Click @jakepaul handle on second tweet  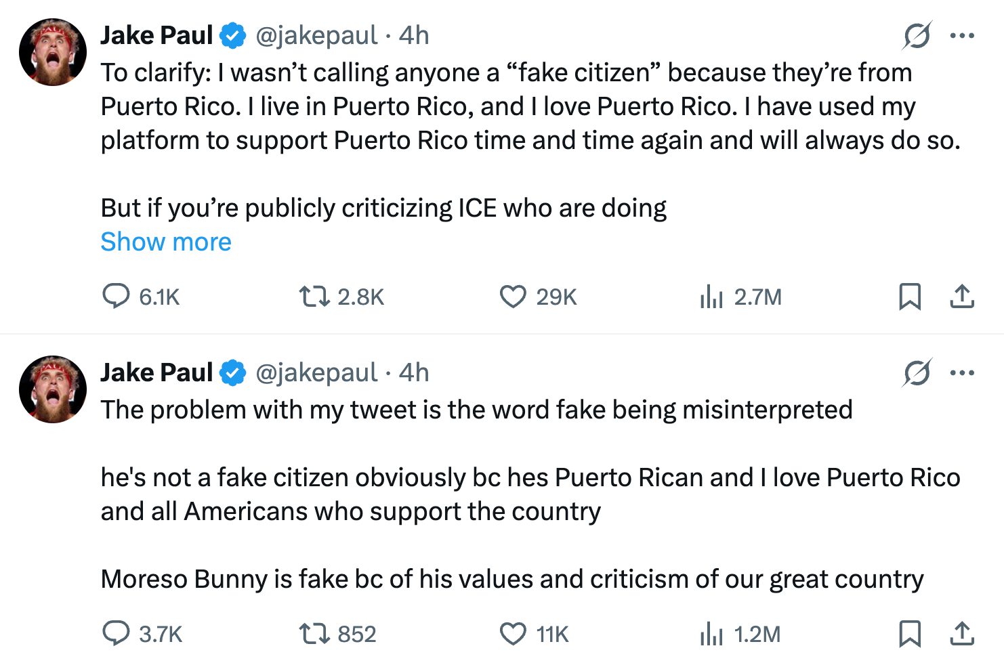(x=316, y=372)
